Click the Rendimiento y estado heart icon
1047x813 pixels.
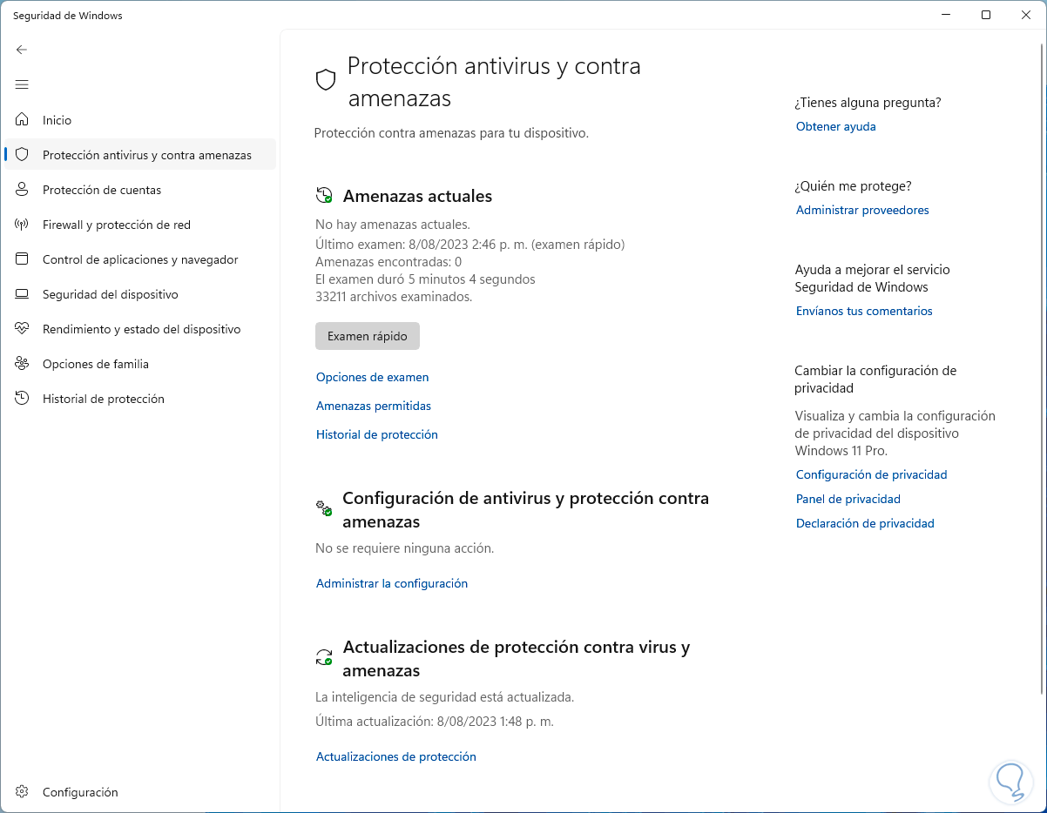coord(23,329)
